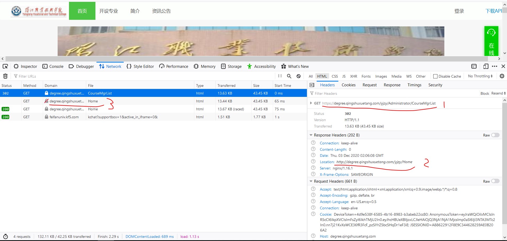The height and width of the screenshot is (241, 507).
Task: Open the Storage panel
Action: pos(231,66)
